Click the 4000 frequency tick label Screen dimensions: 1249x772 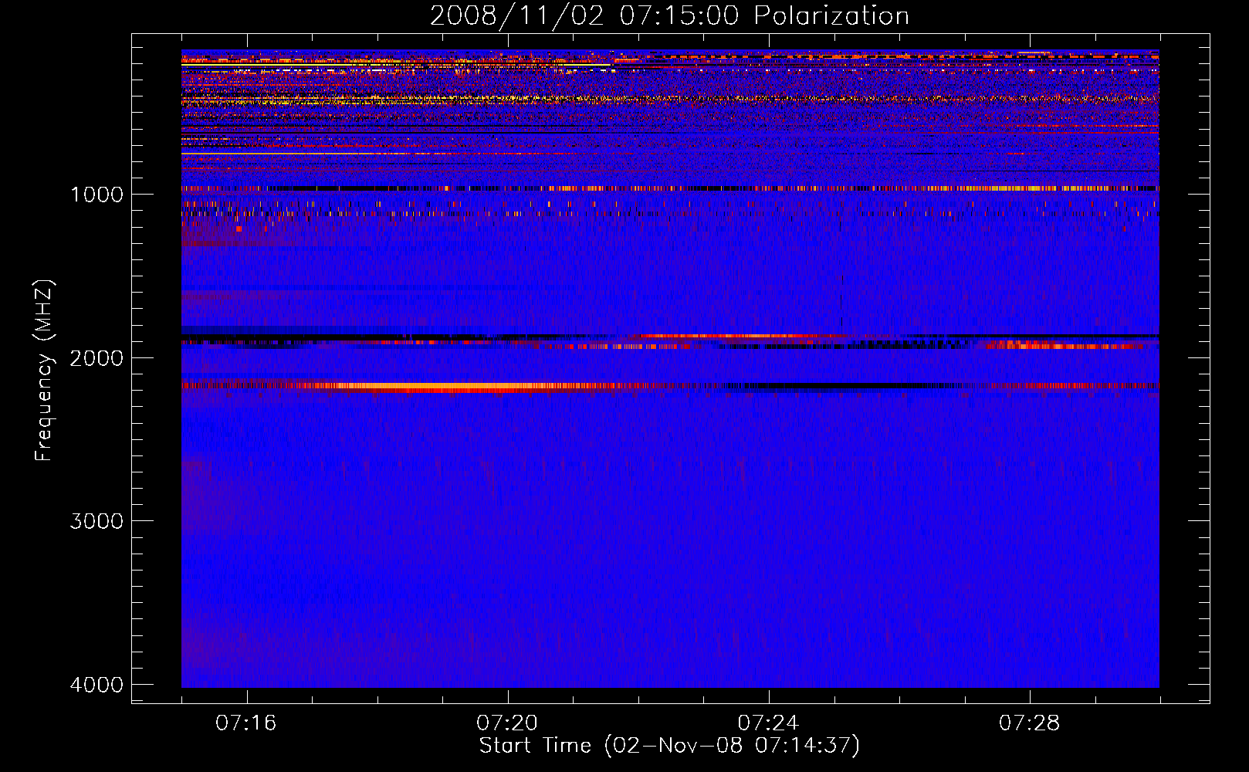point(96,685)
